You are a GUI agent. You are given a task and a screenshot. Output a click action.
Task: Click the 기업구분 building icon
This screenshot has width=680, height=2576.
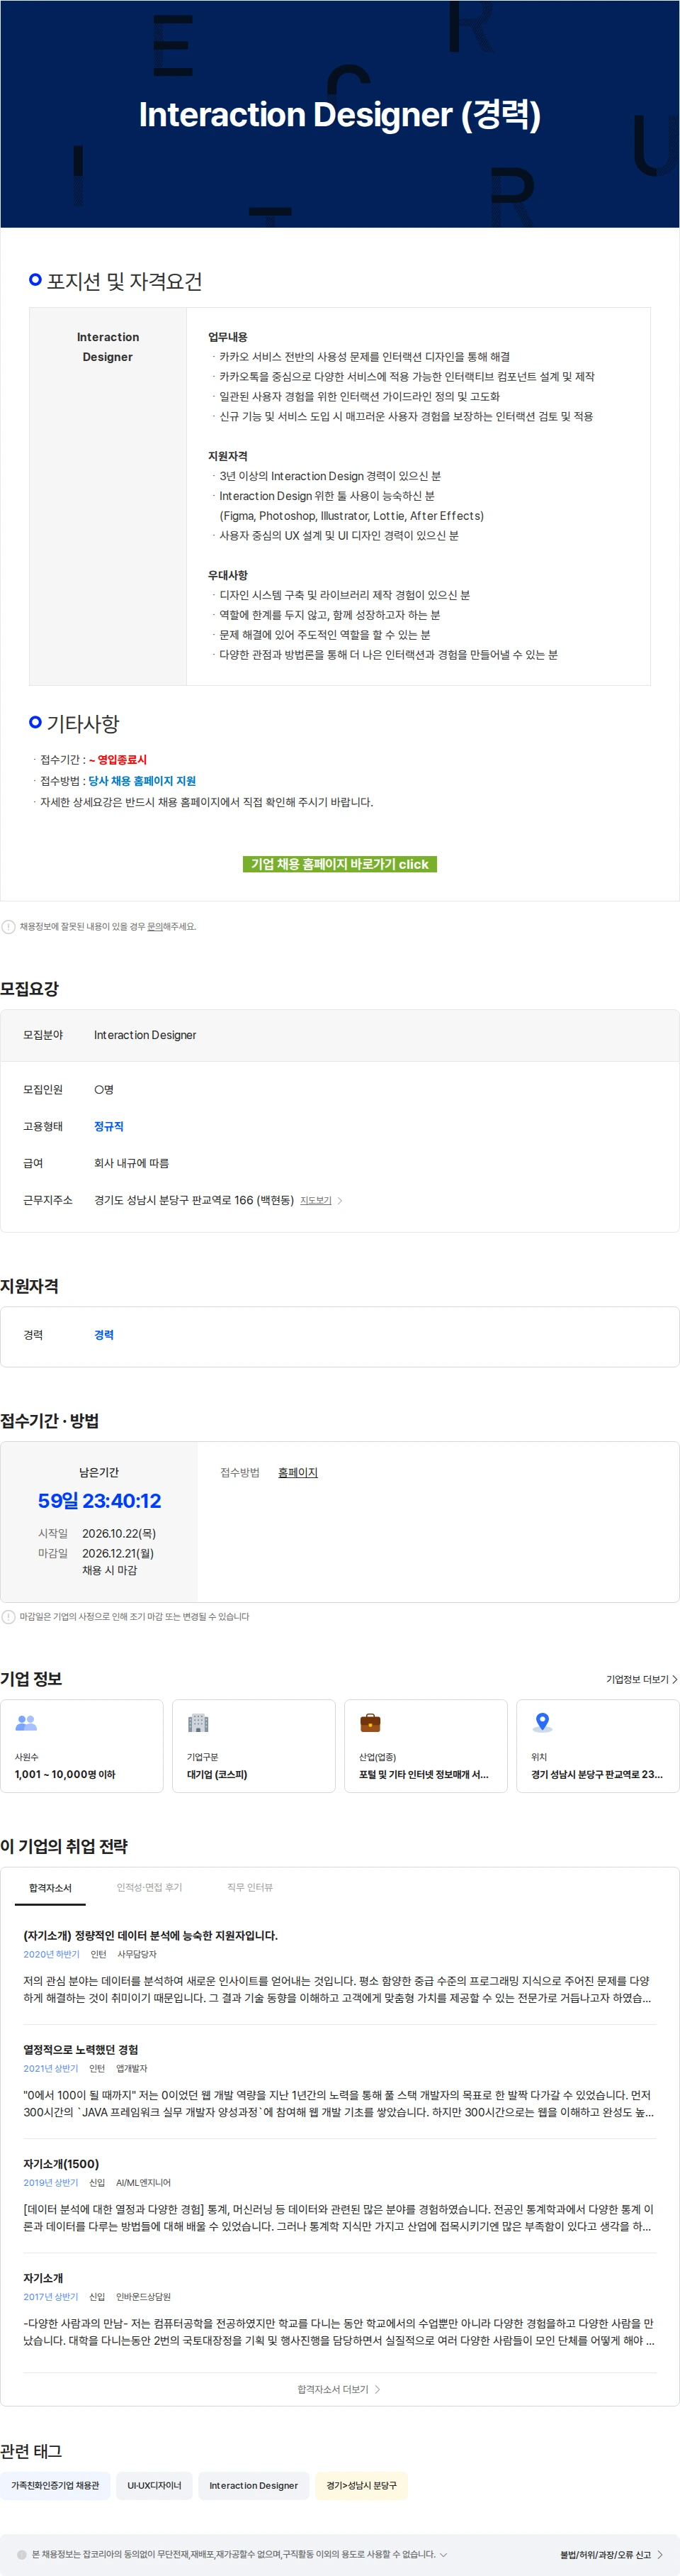(x=199, y=1722)
